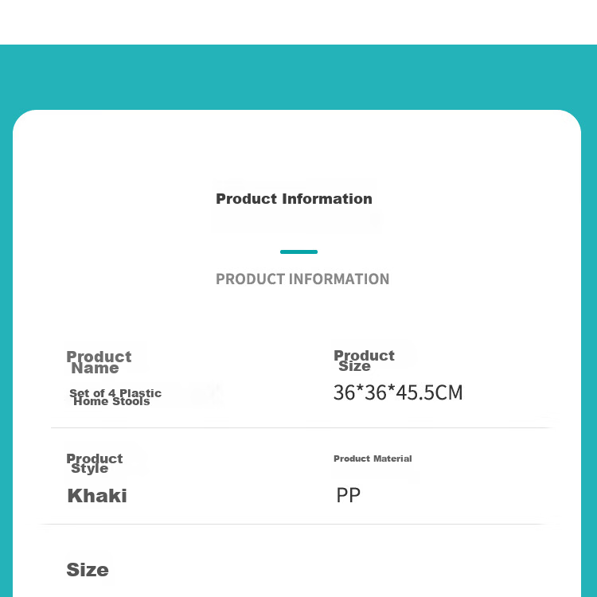The image size is (597, 597).
Task: Click the gray PRODUCT INFORMATION subtitle
Action: tap(302, 279)
